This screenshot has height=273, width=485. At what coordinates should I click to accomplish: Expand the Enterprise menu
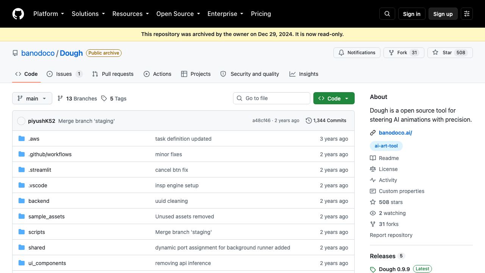coord(225,14)
